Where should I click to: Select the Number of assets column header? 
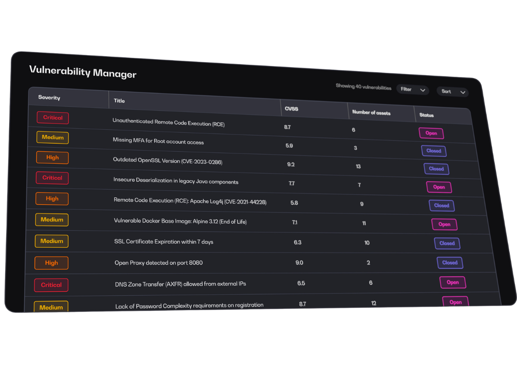tap(371, 112)
